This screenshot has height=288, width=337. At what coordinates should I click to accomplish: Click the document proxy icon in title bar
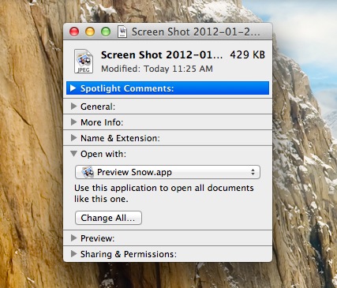coord(122,32)
